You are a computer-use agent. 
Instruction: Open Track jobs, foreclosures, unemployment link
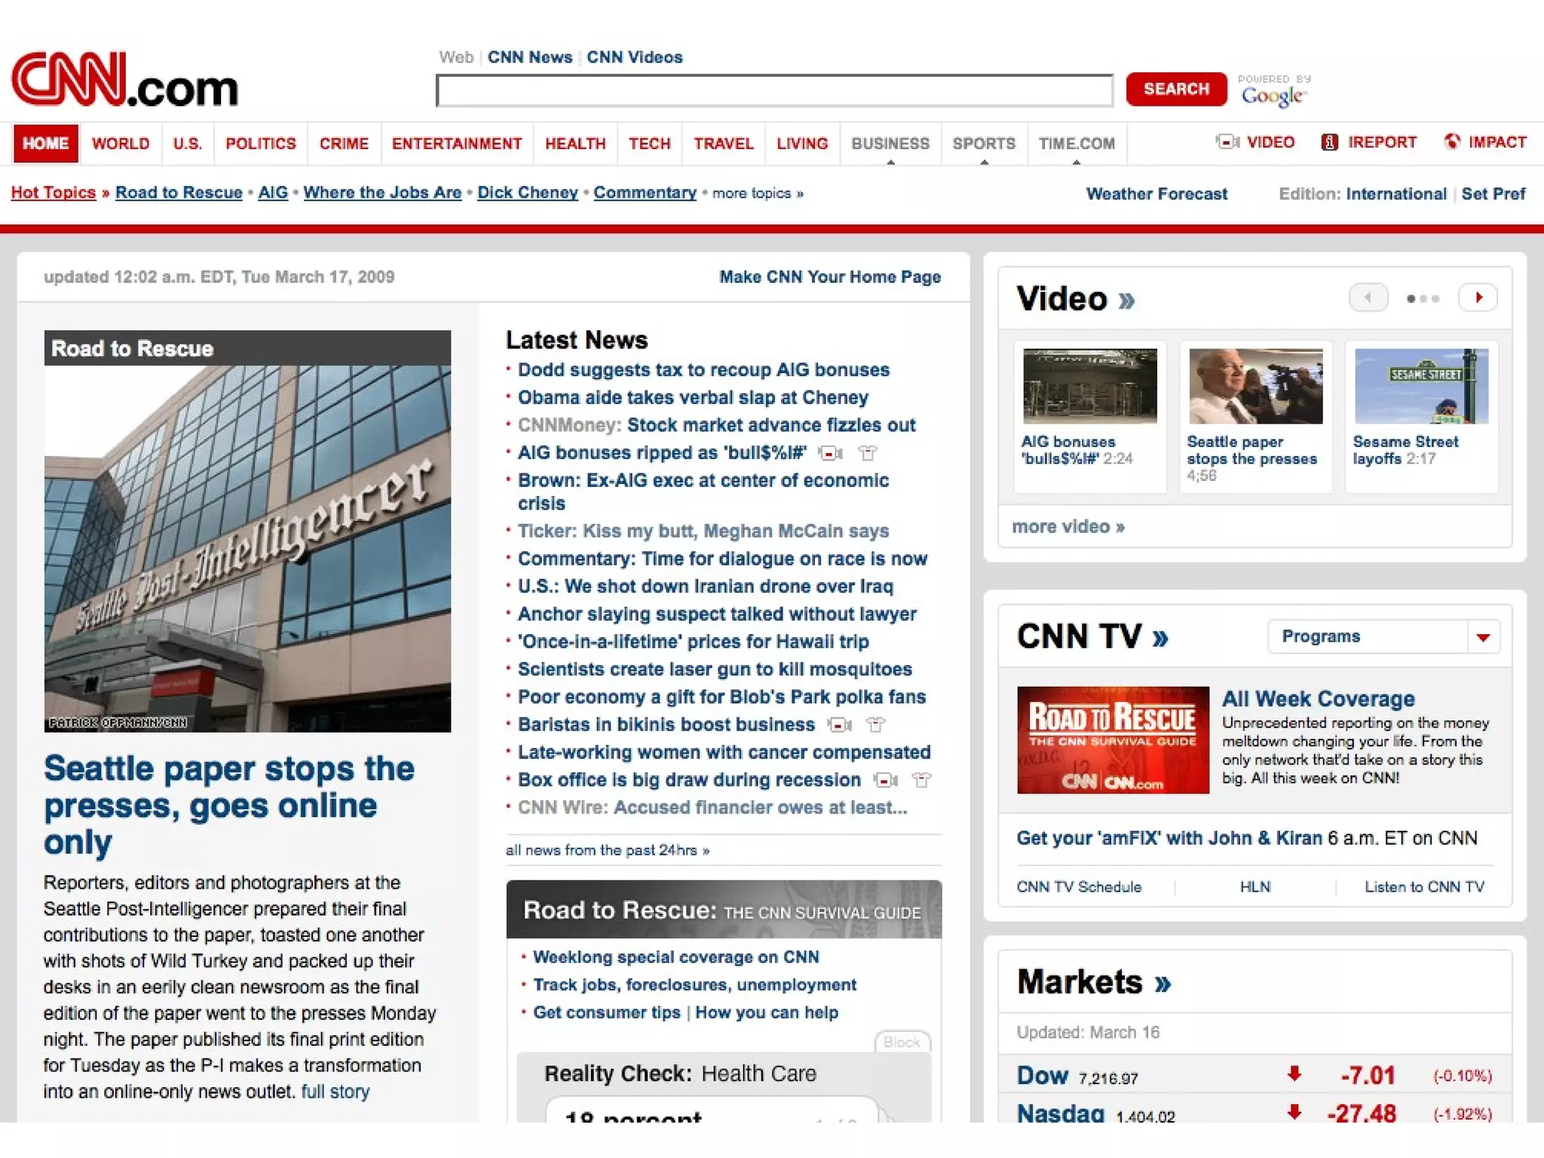coord(694,985)
